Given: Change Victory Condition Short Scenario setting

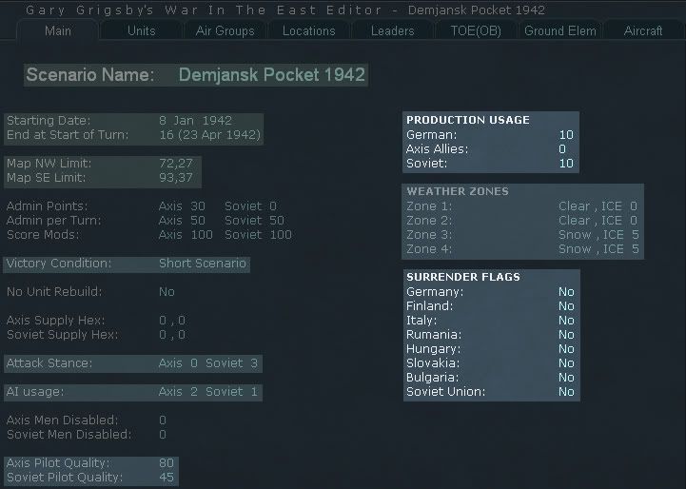Looking at the screenshot, I should 203,264.
